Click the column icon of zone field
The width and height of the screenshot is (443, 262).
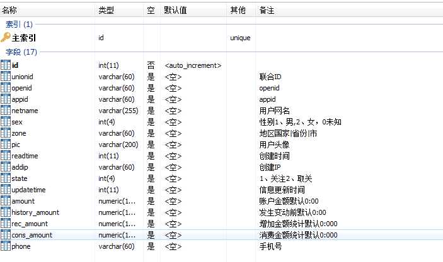pos(6,133)
